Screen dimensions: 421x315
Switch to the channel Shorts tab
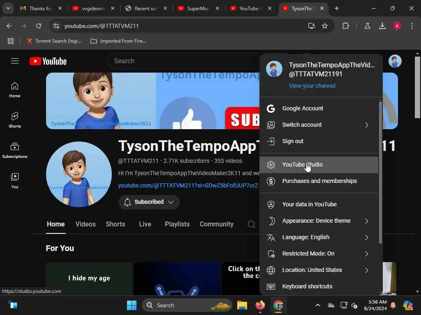[x=116, y=224]
